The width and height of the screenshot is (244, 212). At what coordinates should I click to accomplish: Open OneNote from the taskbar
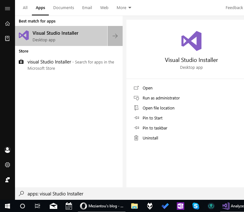pos(180,206)
